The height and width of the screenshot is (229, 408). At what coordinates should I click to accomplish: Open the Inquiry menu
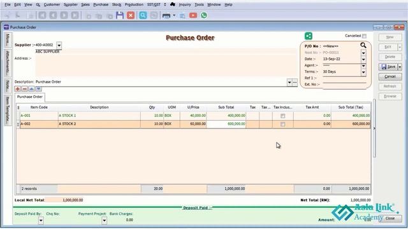pos(185,4)
